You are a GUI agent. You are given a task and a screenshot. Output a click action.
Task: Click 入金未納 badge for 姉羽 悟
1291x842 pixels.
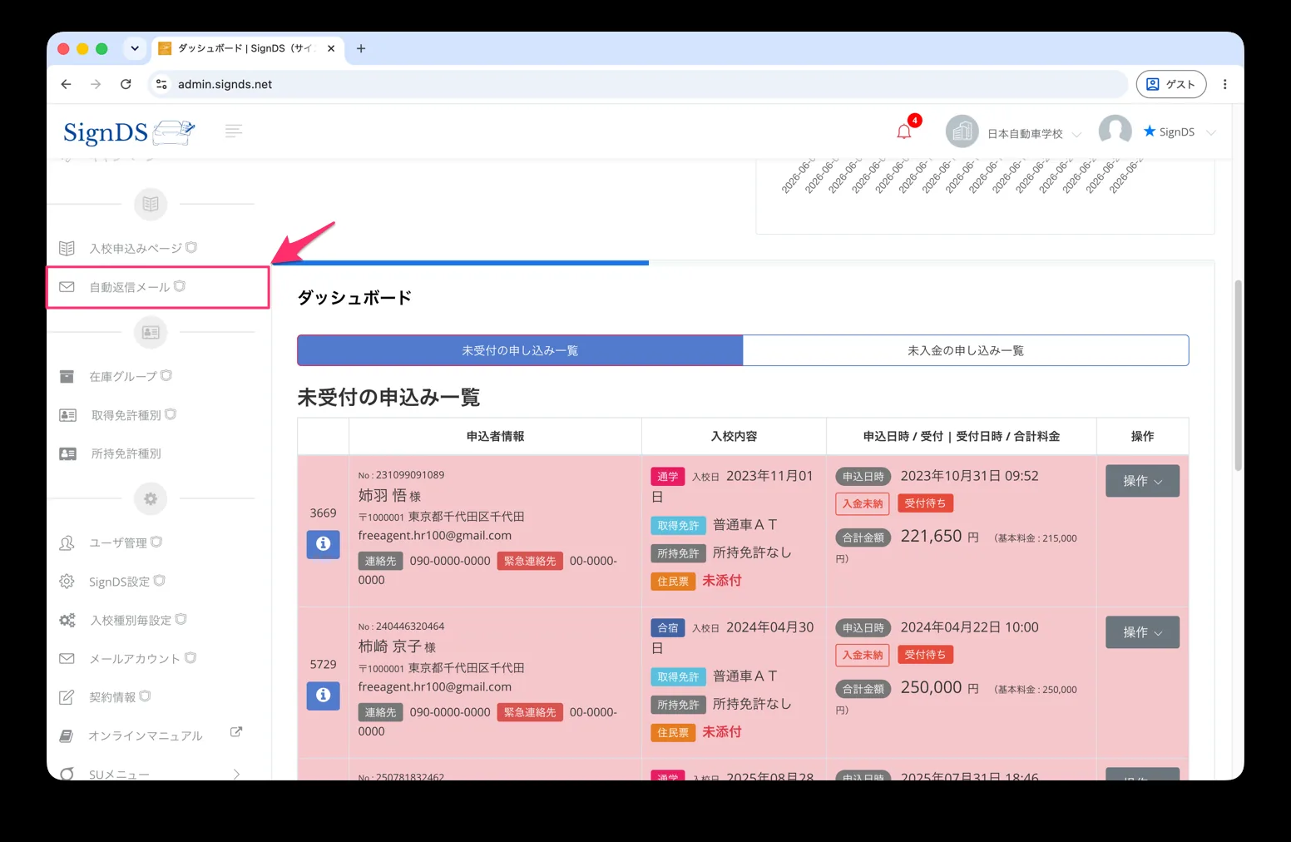pyautogui.click(x=863, y=503)
